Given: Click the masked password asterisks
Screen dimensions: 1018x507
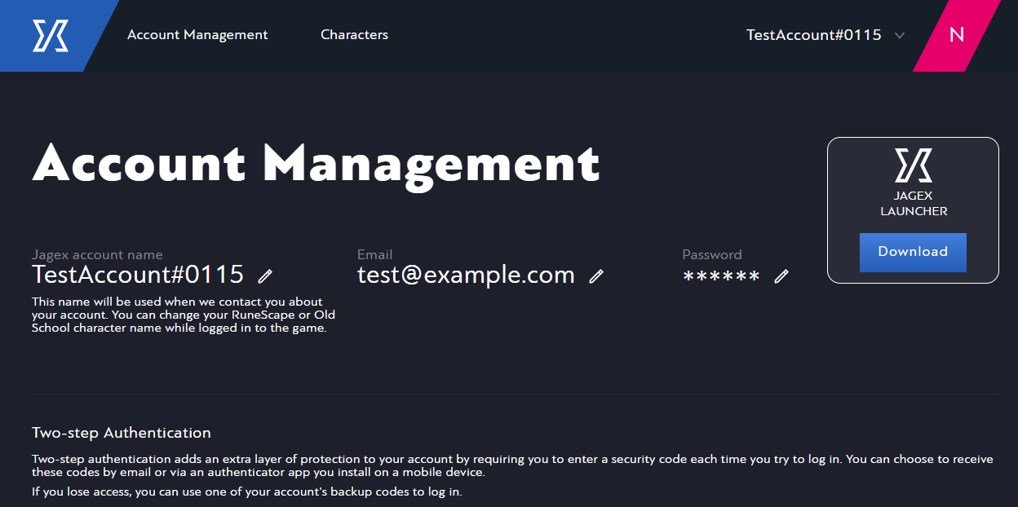Looking at the screenshot, I should [x=721, y=277].
